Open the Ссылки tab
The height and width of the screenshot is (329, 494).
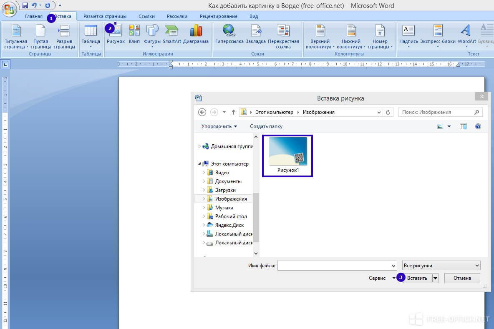pos(146,16)
